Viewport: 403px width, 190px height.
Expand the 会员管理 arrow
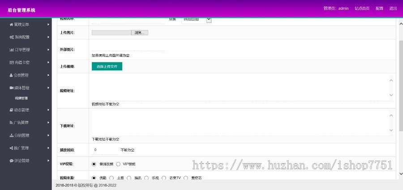(x=48, y=75)
